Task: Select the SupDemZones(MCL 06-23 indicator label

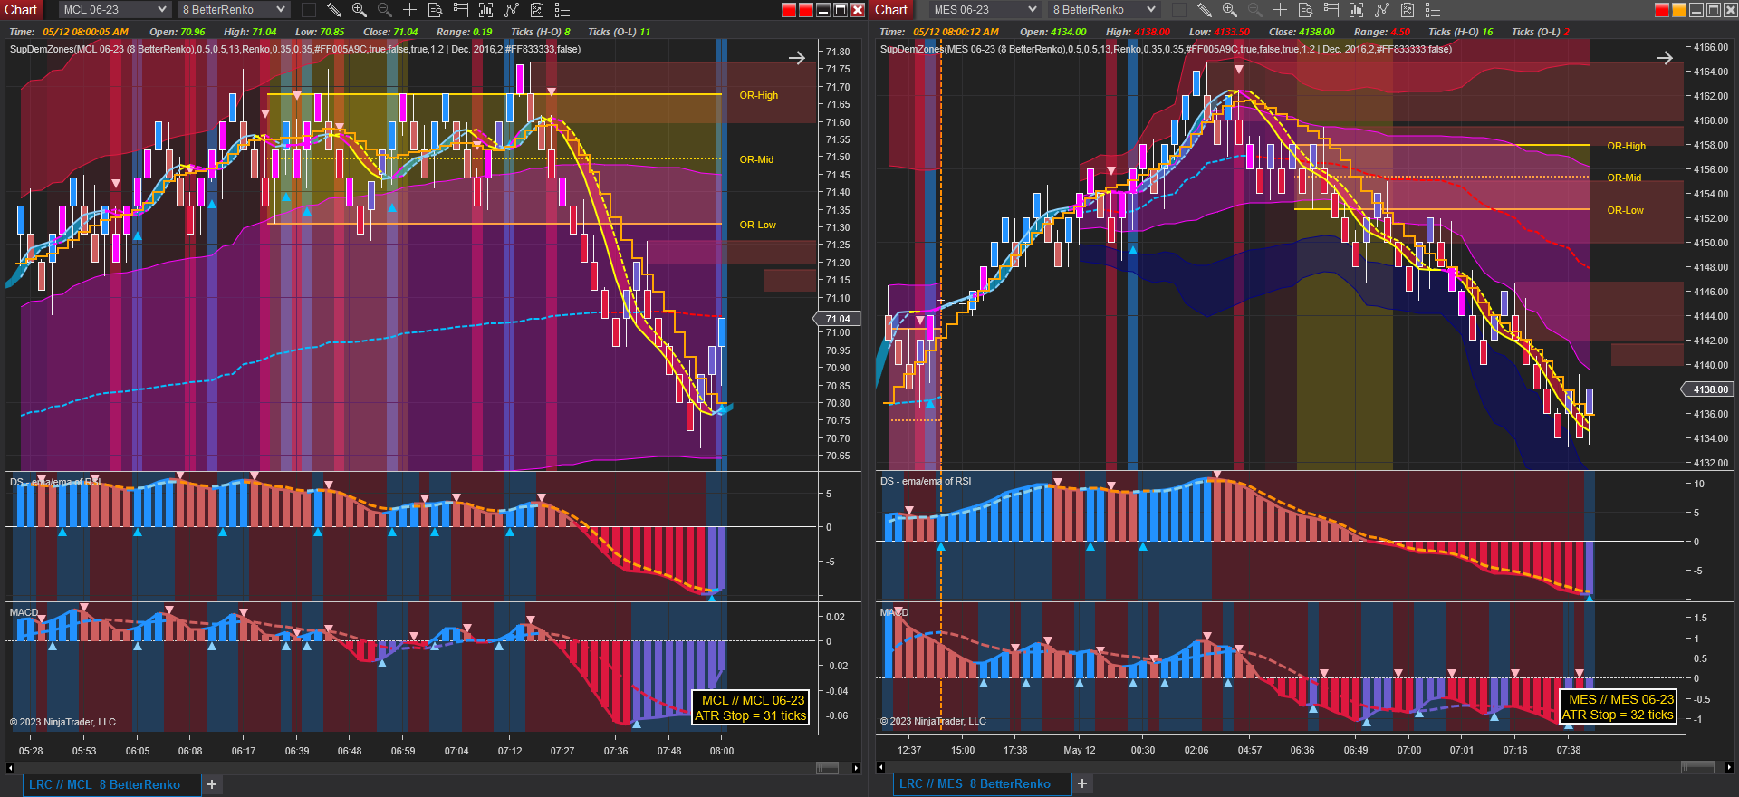Action: [295, 49]
